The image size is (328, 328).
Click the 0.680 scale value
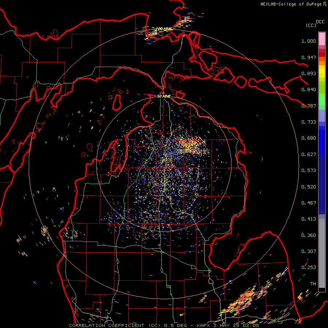309,138
